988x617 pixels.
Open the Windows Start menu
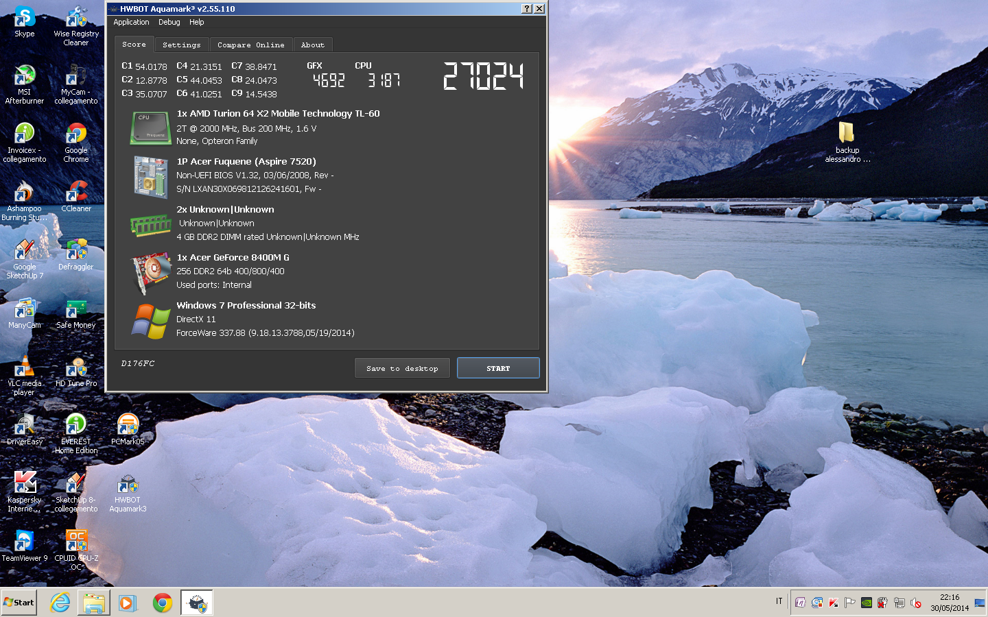coord(19,603)
